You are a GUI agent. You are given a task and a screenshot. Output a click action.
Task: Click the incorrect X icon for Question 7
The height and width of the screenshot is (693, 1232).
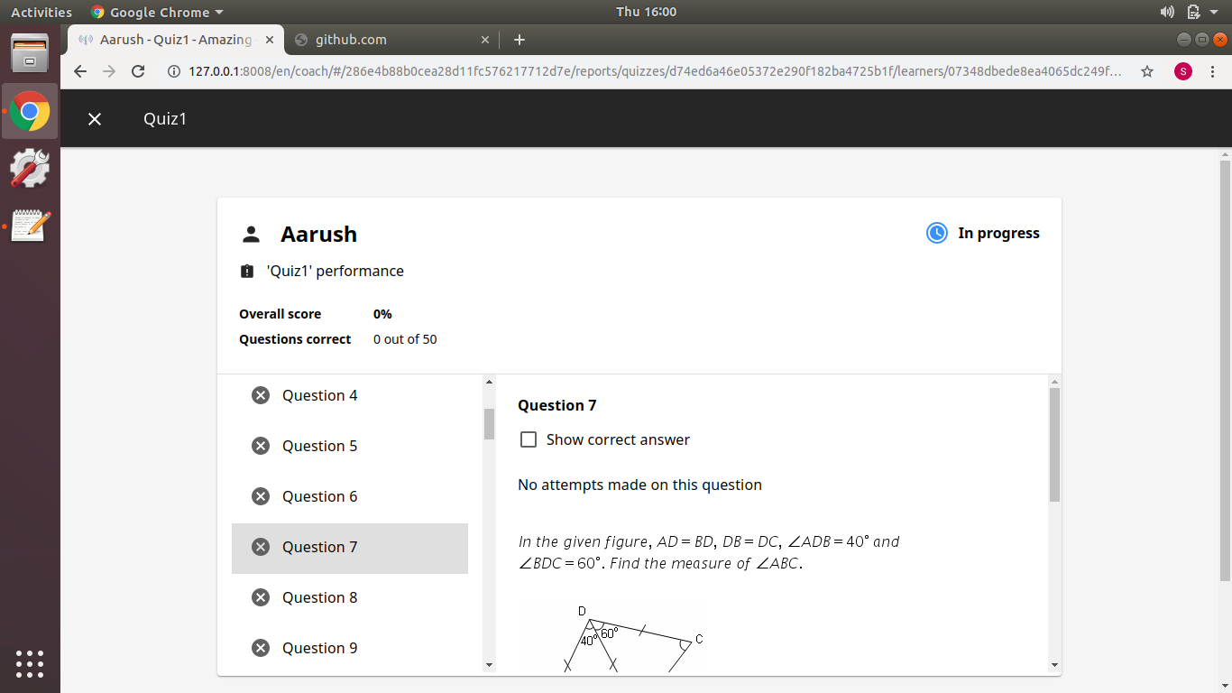point(261,547)
